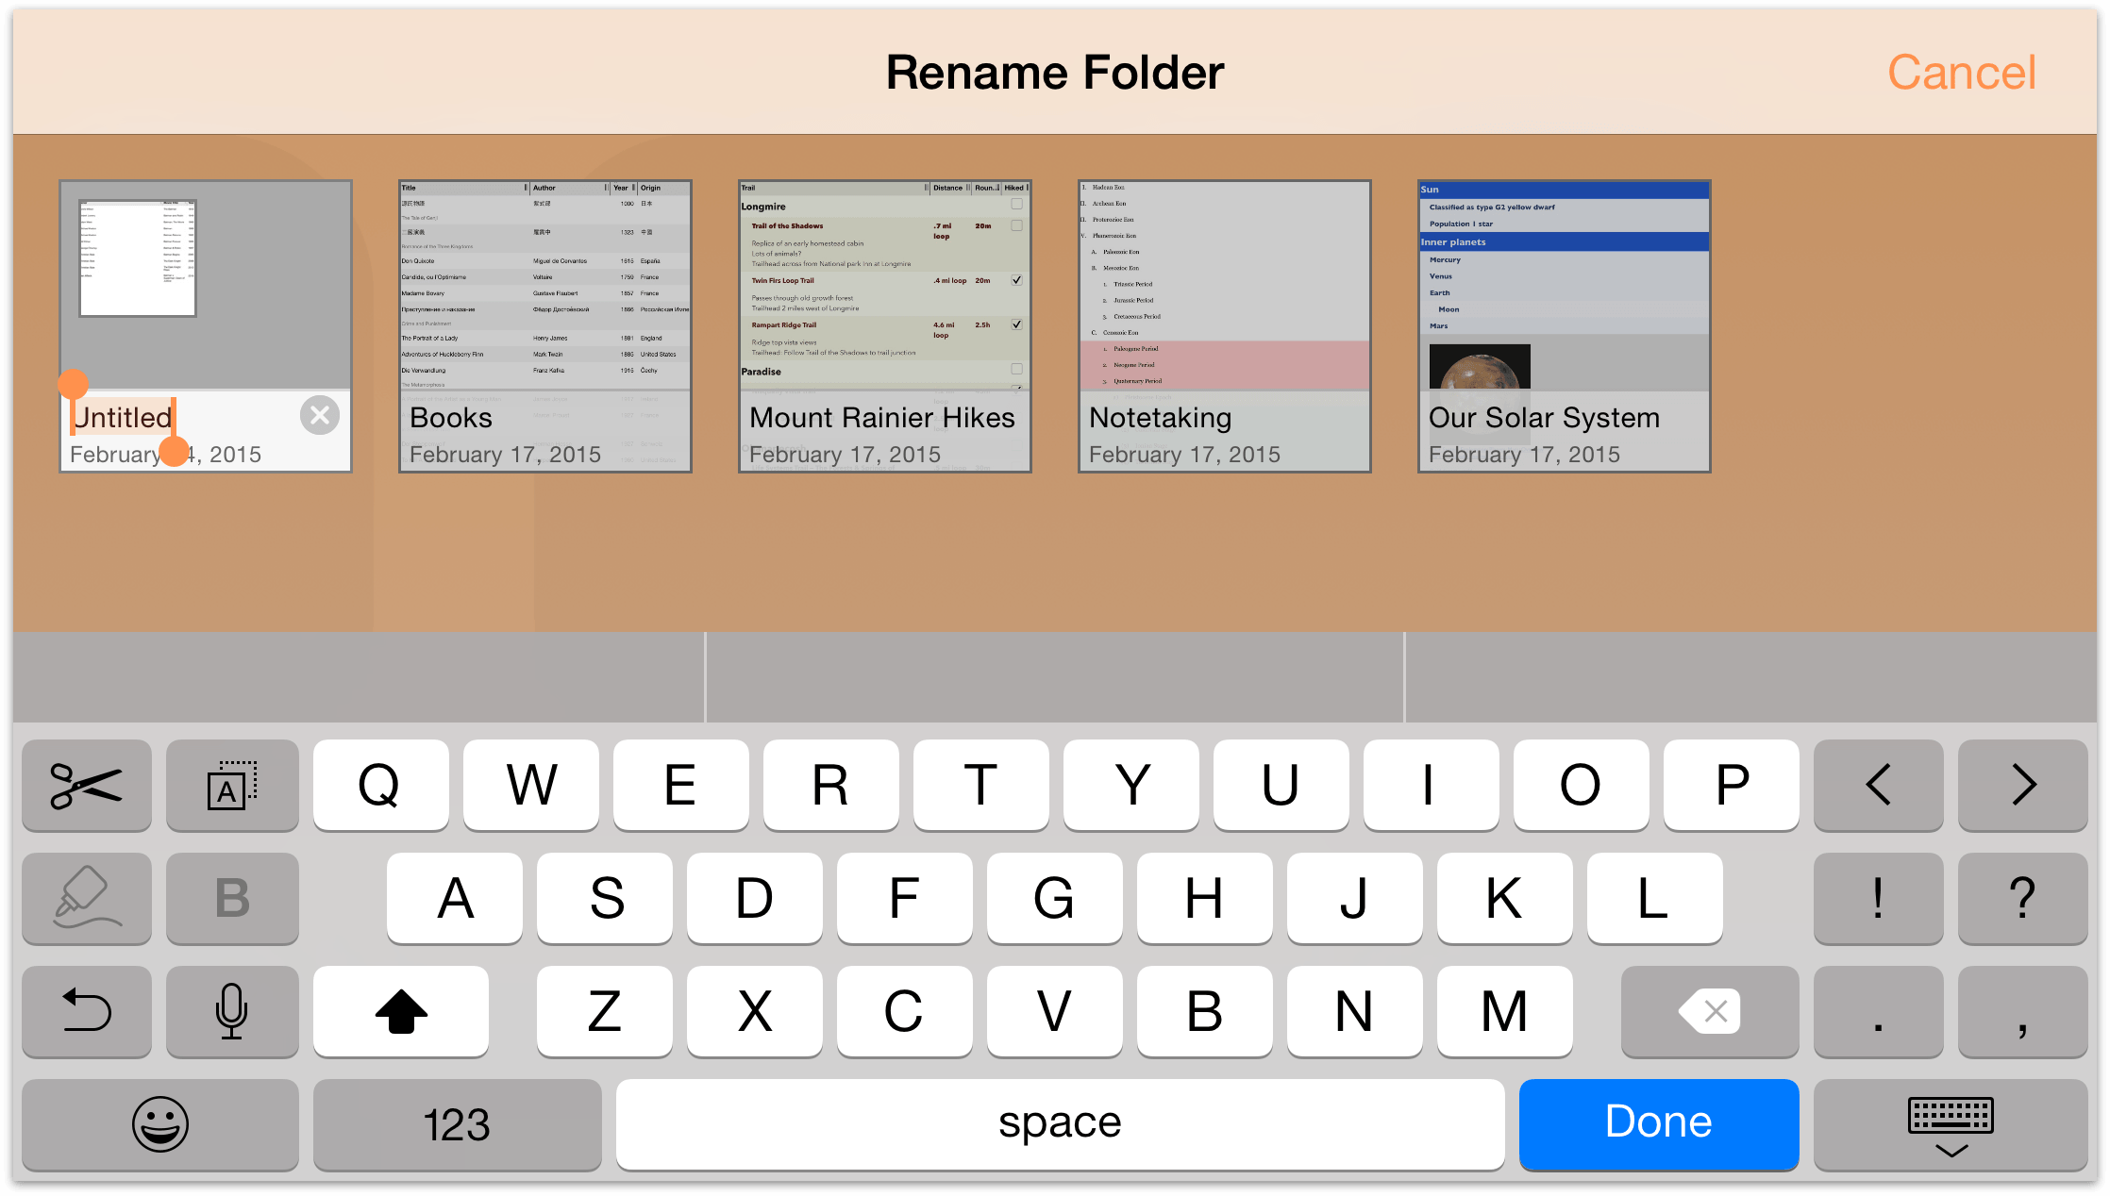Tap the C key
The height and width of the screenshot is (1196, 2110).
tap(905, 1011)
